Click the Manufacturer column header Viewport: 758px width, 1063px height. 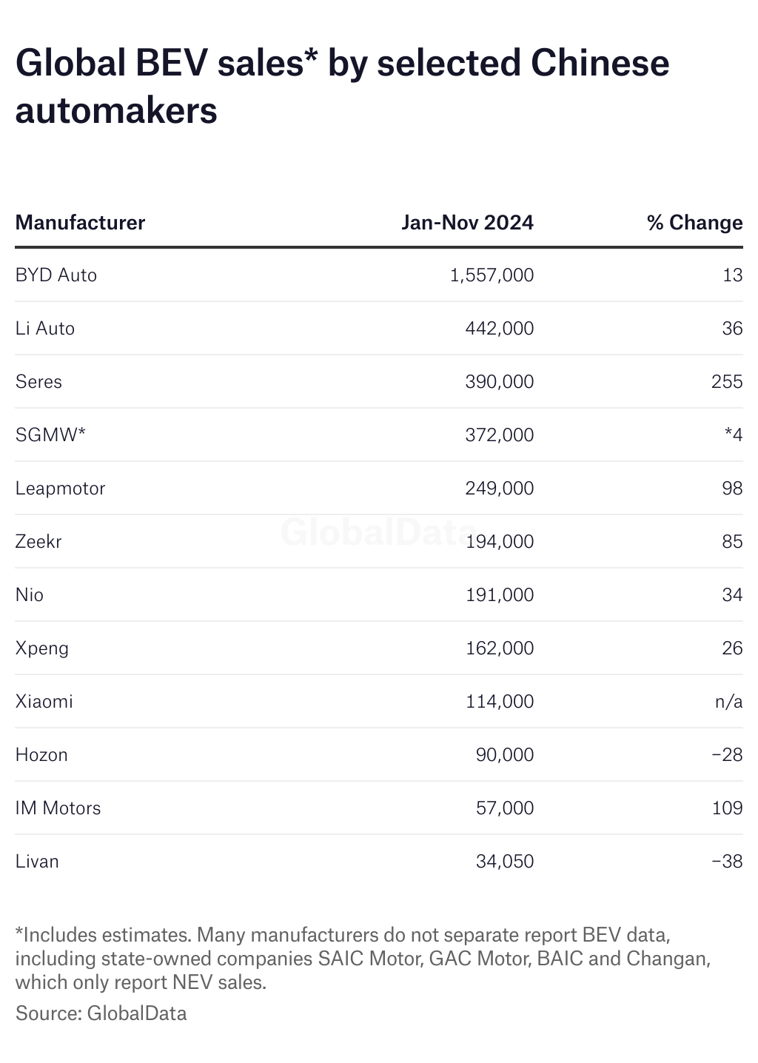(x=80, y=223)
